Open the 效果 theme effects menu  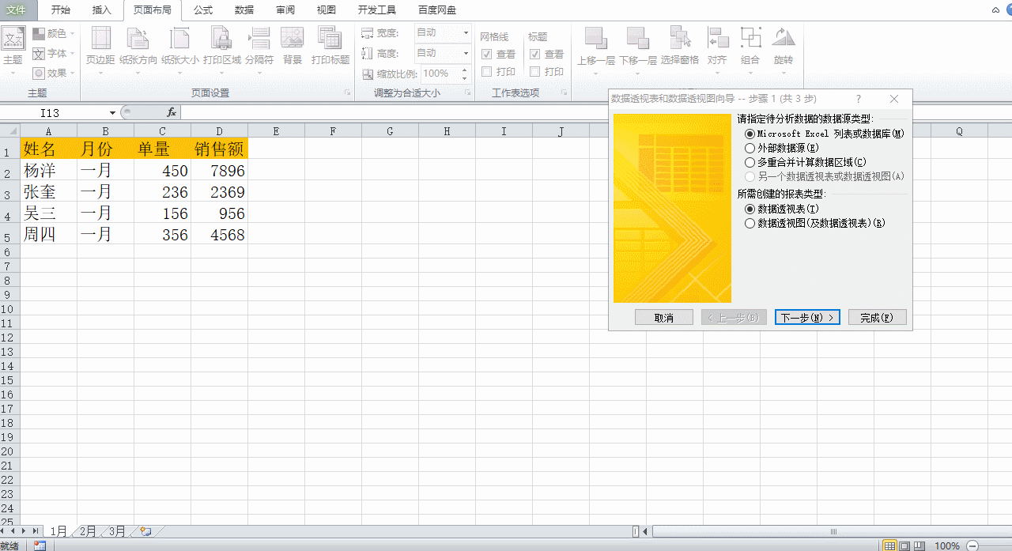pyautogui.click(x=53, y=73)
